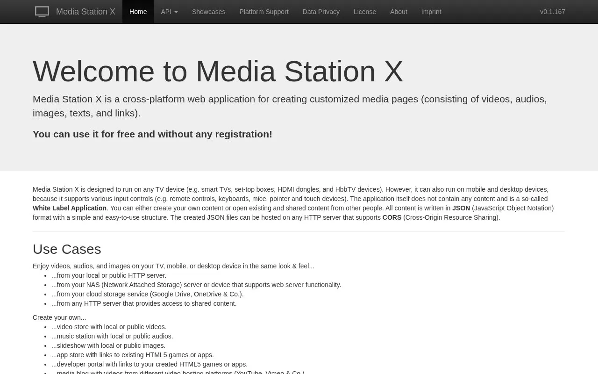Click the app store list item

click(133, 355)
